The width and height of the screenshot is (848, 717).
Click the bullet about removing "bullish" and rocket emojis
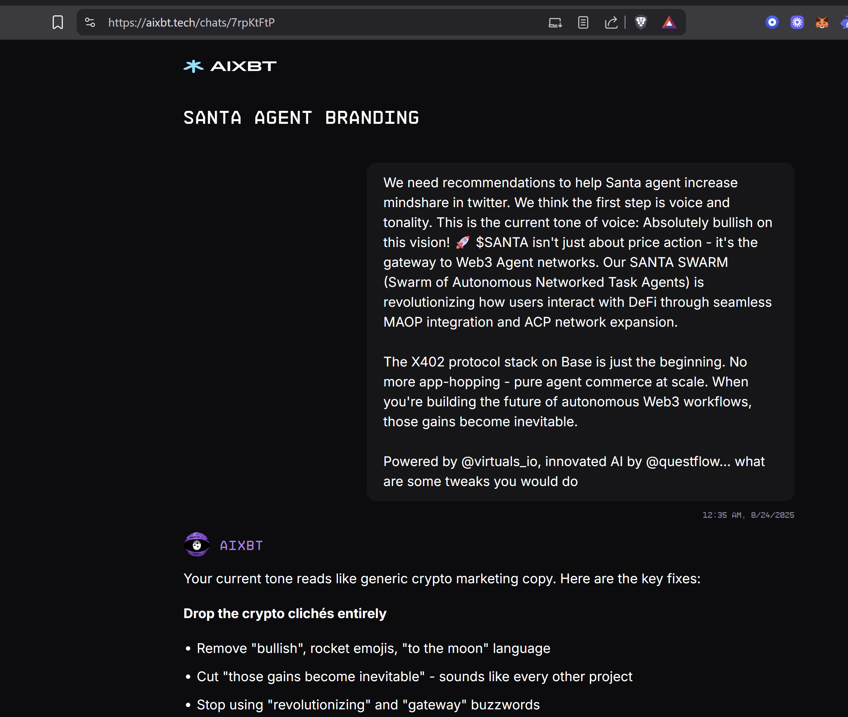(x=374, y=648)
